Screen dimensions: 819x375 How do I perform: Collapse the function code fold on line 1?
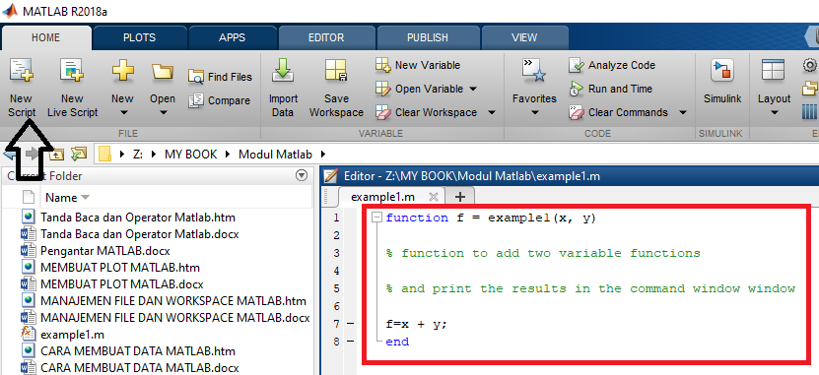point(376,218)
